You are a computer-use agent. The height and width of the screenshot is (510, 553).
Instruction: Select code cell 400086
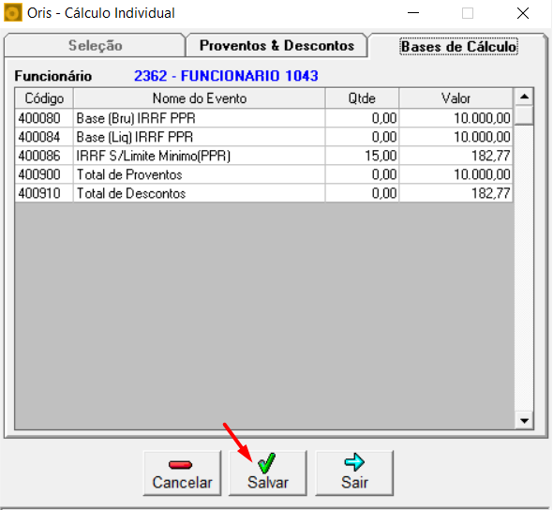point(44,156)
